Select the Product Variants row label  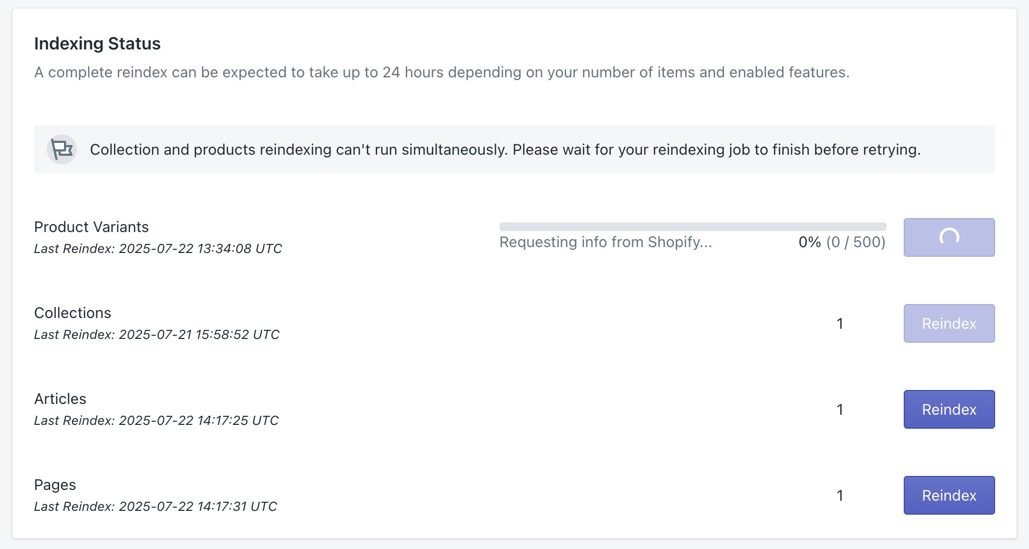click(91, 227)
